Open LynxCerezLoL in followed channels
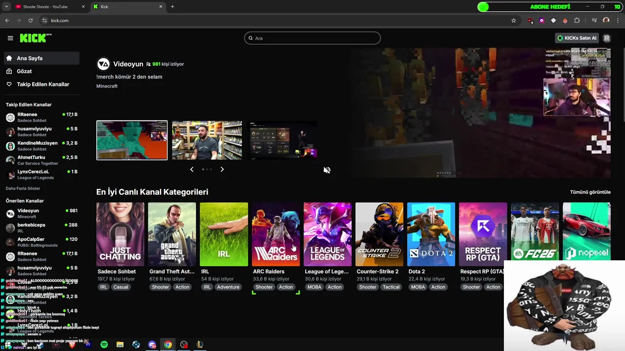 42,175
